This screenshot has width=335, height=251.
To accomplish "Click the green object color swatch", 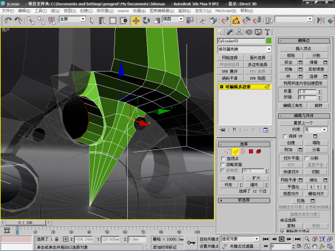I will coord(269,41).
